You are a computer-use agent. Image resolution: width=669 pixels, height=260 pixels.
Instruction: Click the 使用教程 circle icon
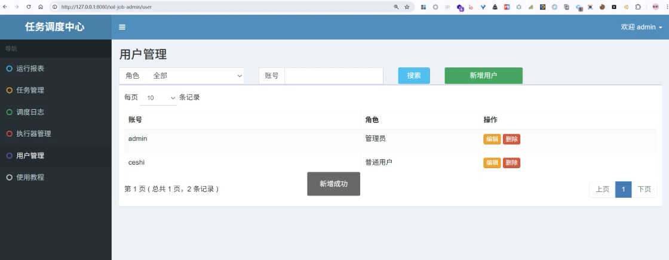[x=9, y=177]
